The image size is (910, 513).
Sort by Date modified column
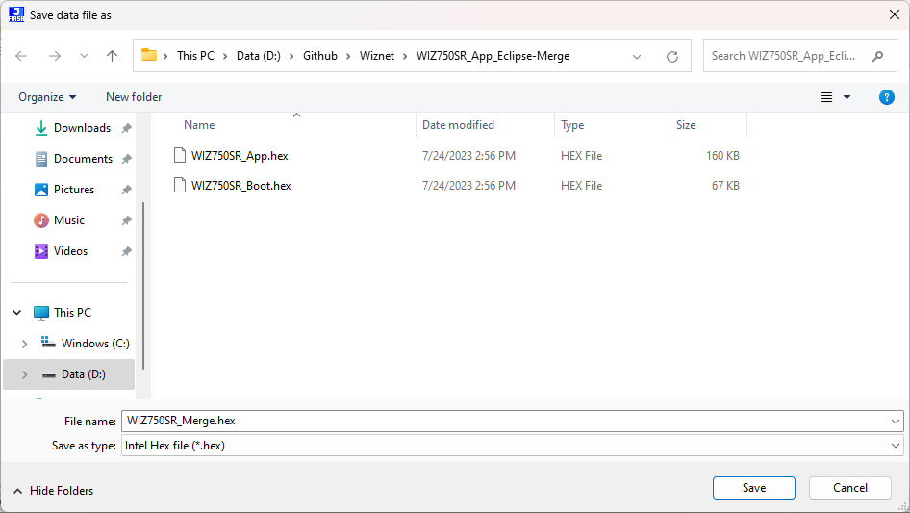pyautogui.click(x=458, y=125)
